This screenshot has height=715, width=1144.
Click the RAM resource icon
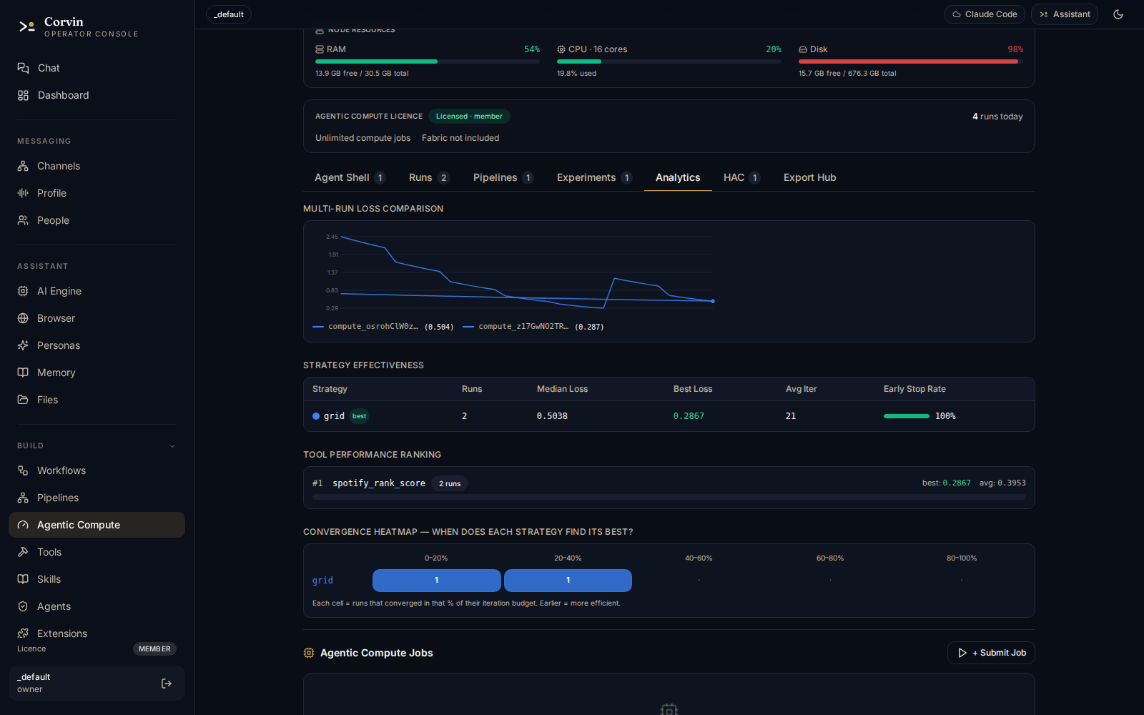point(320,49)
